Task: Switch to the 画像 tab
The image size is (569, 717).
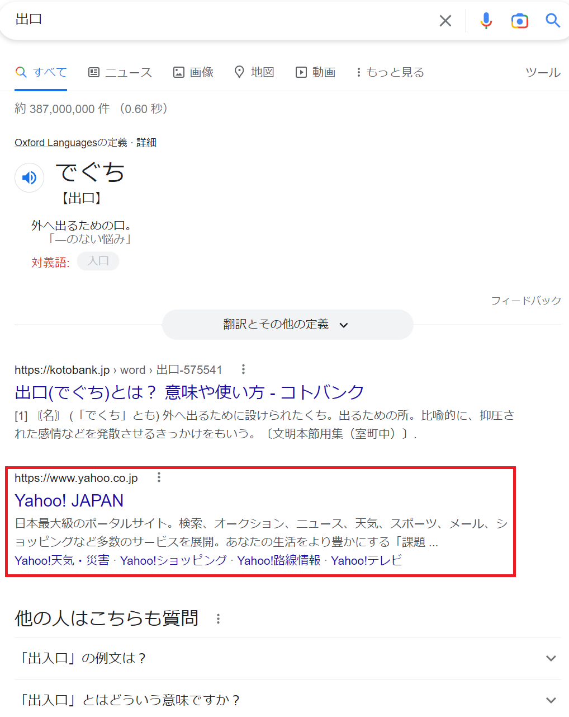Action: [x=193, y=72]
